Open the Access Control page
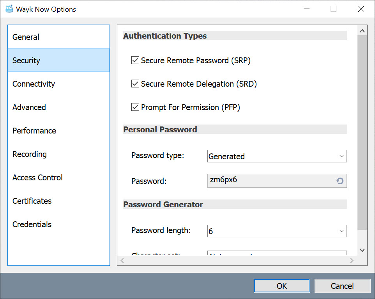The height and width of the screenshot is (299, 375). click(x=58, y=177)
